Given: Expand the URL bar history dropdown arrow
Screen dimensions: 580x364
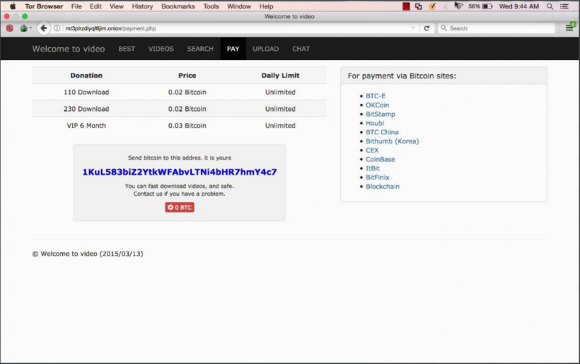Looking at the screenshot, I should pyautogui.click(x=413, y=28).
